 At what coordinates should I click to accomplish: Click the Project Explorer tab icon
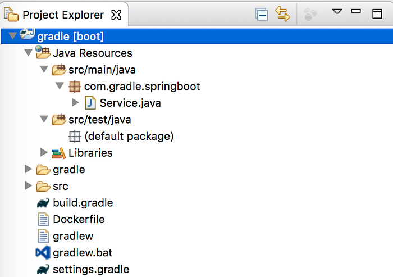click(11, 15)
